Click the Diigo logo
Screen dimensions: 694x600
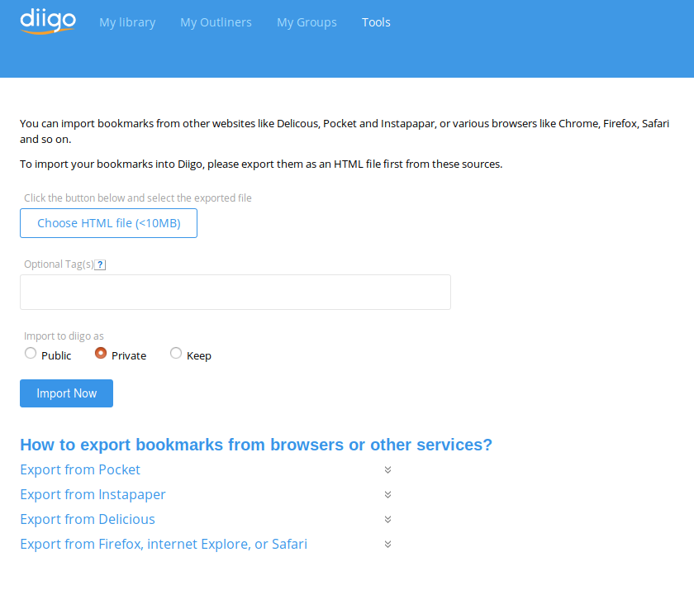pyautogui.click(x=47, y=21)
